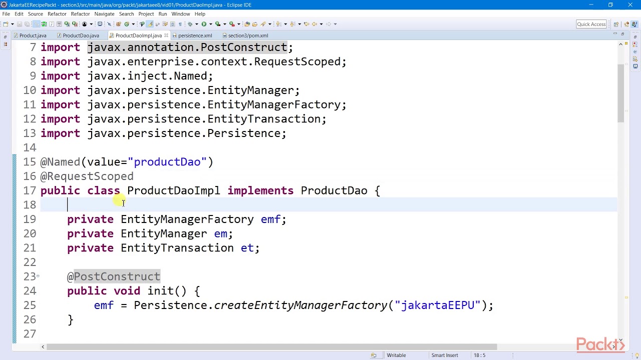Open the Help menu
The width and height of the screenshot is (641, 360).
[200, 14]
